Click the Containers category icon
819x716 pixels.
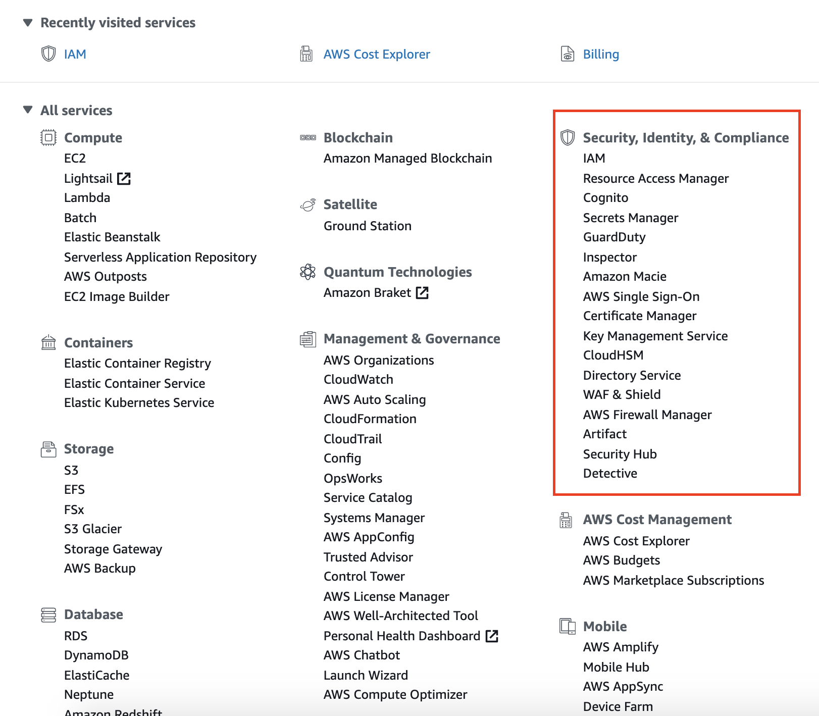pyautogui.click(x=48, y=342)
